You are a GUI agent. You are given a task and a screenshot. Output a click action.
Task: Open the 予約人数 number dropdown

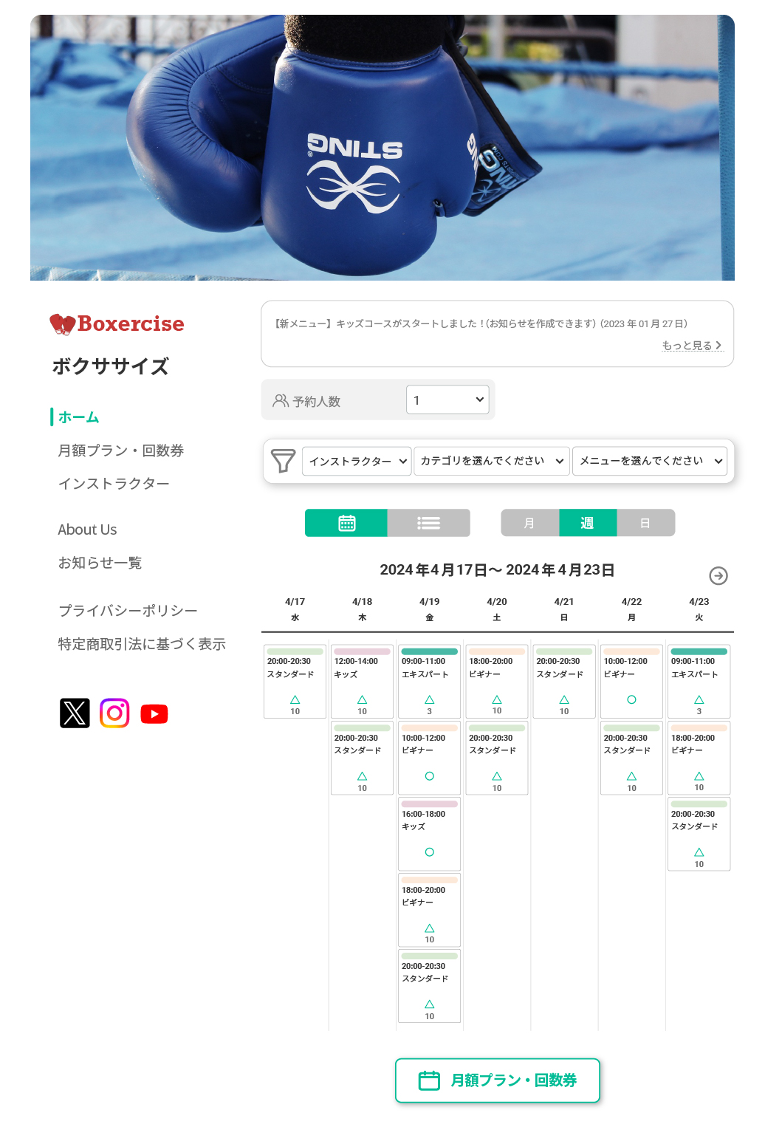(447, 400)
